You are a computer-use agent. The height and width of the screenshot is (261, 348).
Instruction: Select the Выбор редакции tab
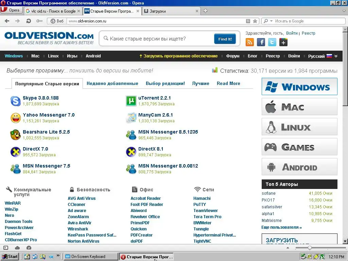click(166, 84)
